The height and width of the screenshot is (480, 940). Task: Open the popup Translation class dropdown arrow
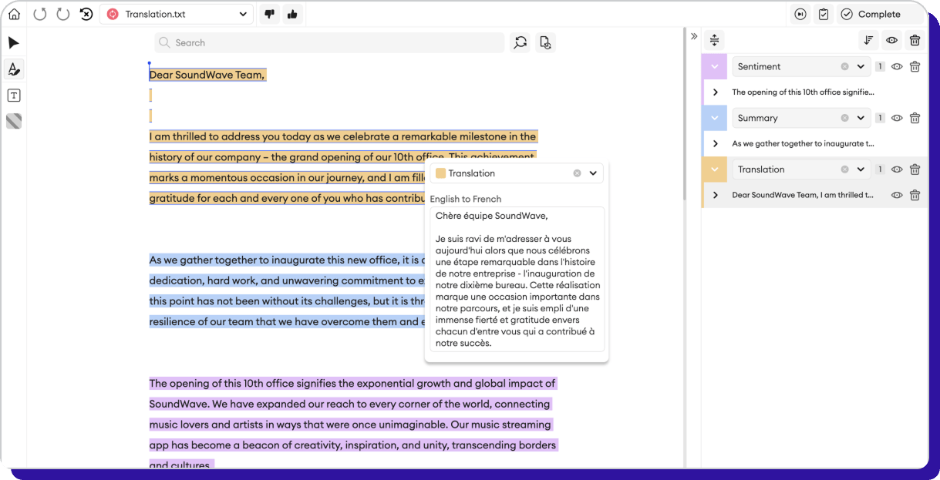click(x=593, y=173)
